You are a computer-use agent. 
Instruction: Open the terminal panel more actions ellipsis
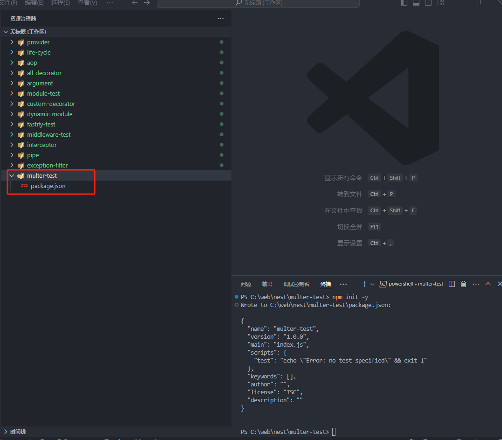[x=476, y=284]
